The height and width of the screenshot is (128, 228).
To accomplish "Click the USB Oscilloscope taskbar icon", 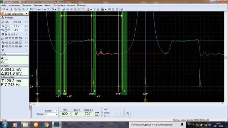I will pos(56,125).
